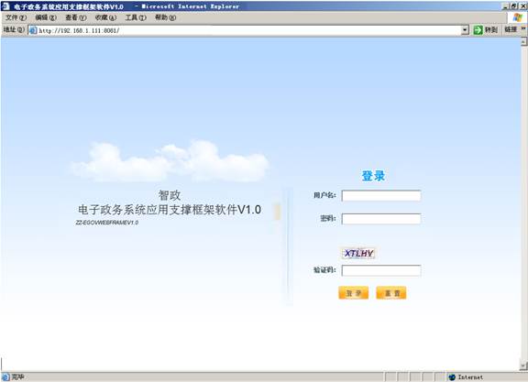Screen dimensions: 528x382
Task: Open the 查看 (View) menu
Action: [75, 17]
